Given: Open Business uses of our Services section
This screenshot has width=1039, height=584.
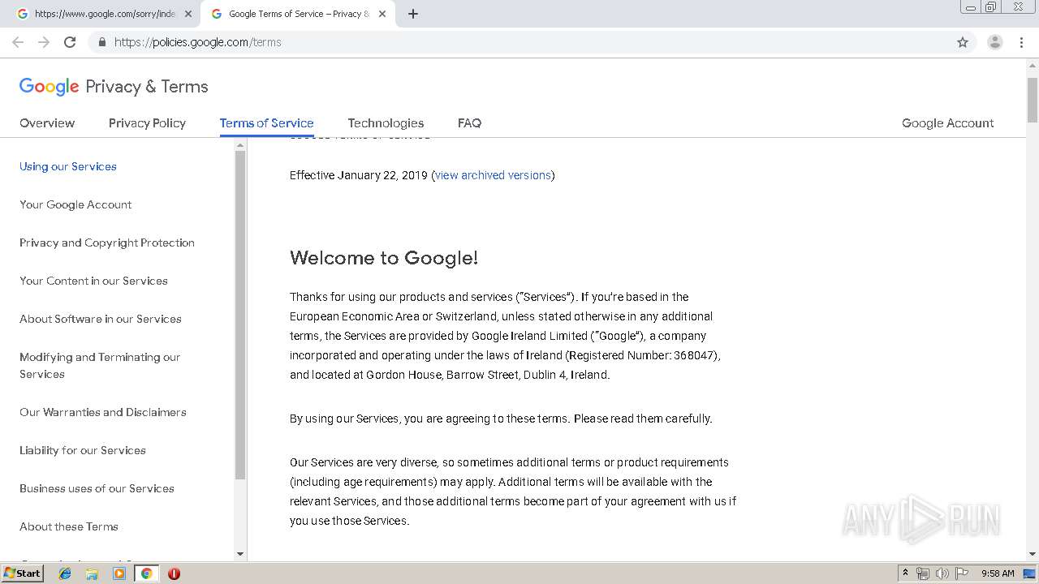Looking at the screenshot, I should pos(97,488).
